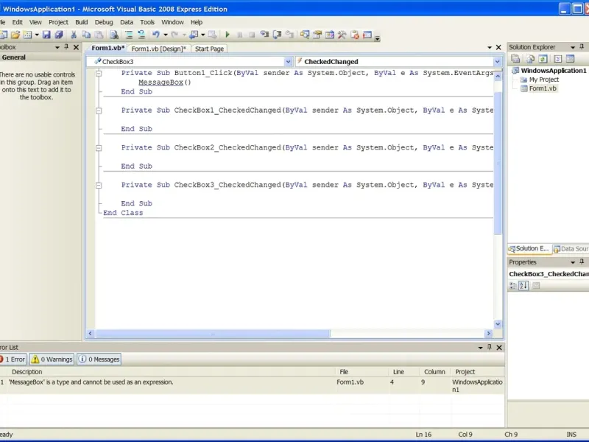Click the Save All icon

click(59, 35)
